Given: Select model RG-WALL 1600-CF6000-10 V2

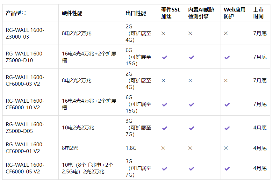Looking at the screenshot, I should coord(25,104).
